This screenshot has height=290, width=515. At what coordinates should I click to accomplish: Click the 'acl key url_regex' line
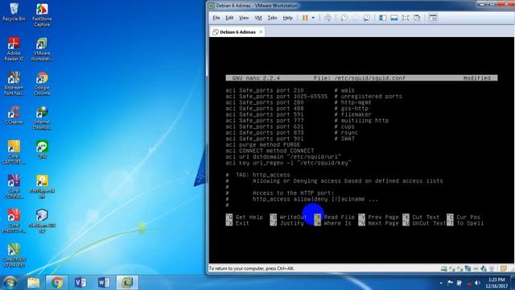(288, 163)
